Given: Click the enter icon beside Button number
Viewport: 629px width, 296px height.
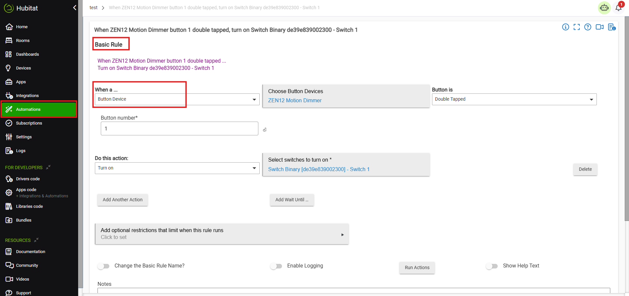Looking at the screenshot, I should (265, 130).
